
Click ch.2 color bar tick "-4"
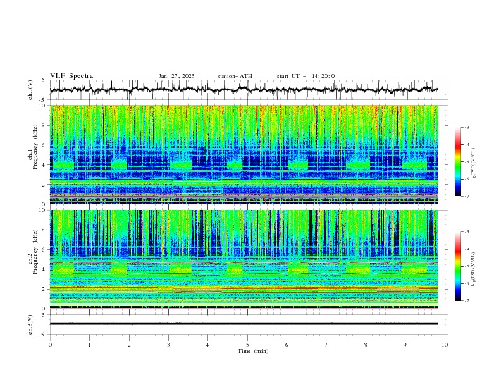467,249
